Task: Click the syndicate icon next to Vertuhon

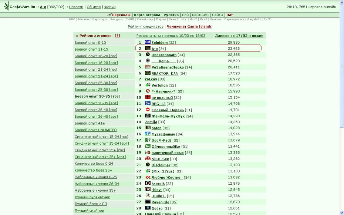Action: [148, 85]
